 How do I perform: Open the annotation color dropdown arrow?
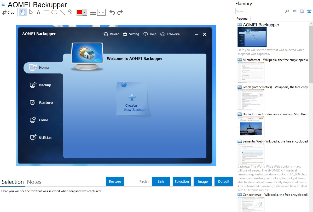click(x=85, y=12)
